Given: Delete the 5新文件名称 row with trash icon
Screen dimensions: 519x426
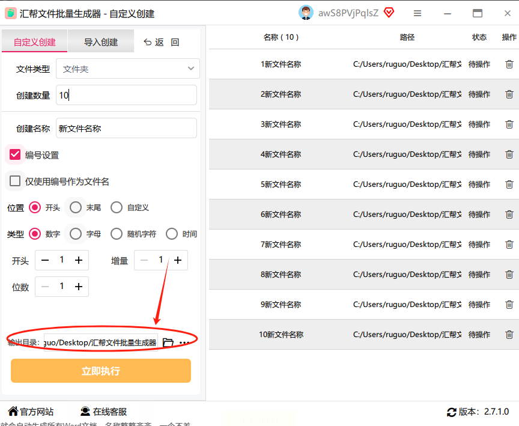Looking at the screenshot, I should [x=509, y=184].
